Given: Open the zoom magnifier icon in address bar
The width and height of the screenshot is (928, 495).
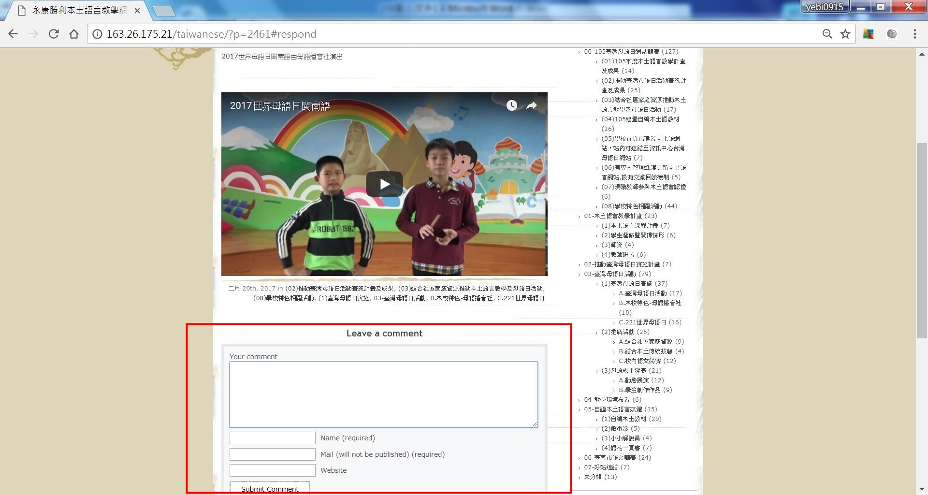Looking at the screenshot, I should (827, 34).
